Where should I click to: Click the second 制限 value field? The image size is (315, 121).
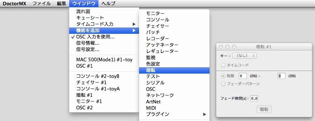point(281,76)
